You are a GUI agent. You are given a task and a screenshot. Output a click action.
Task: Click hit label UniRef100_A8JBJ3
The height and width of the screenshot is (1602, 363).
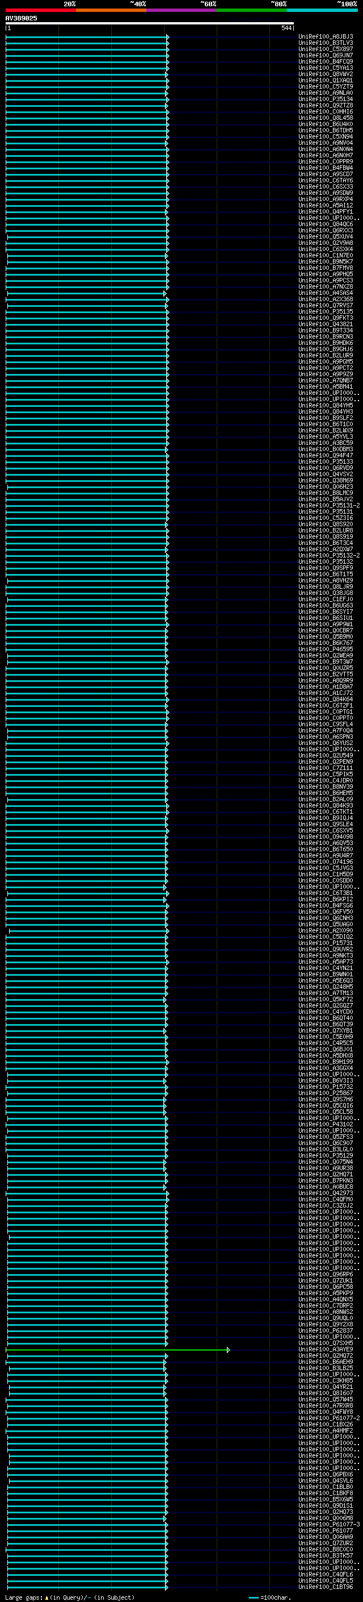(x=325, y=37)
